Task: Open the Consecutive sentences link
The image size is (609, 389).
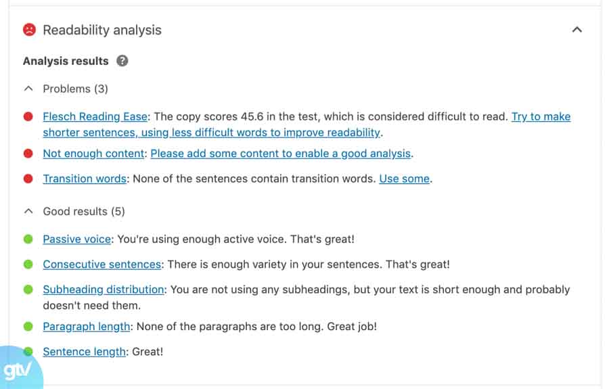Action: click(x=102, y=264)
